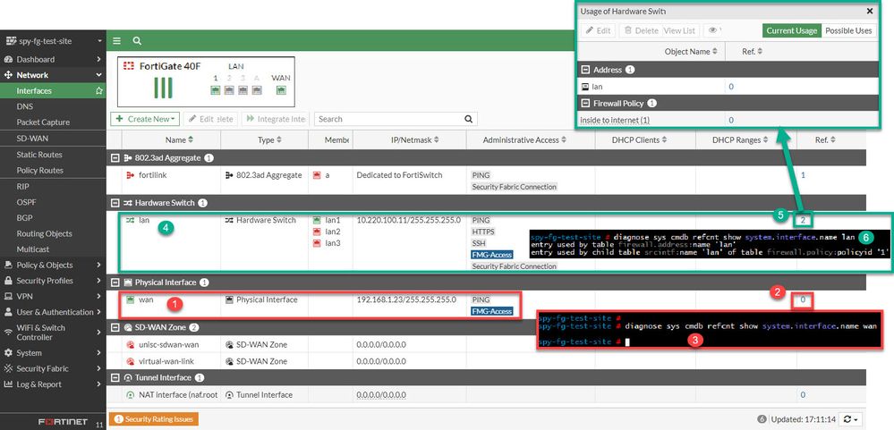Collapse the Hardware Switch group
The height and width of the screenshot is (430, 894).
click(x=115, y=203)
